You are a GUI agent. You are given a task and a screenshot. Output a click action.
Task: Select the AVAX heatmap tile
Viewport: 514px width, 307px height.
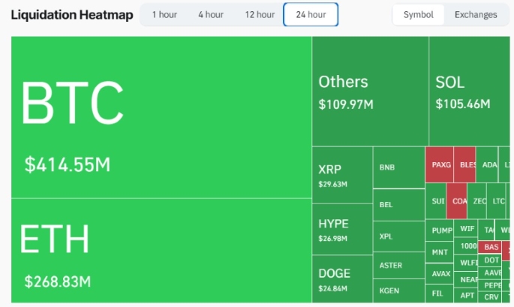point(439,273)
